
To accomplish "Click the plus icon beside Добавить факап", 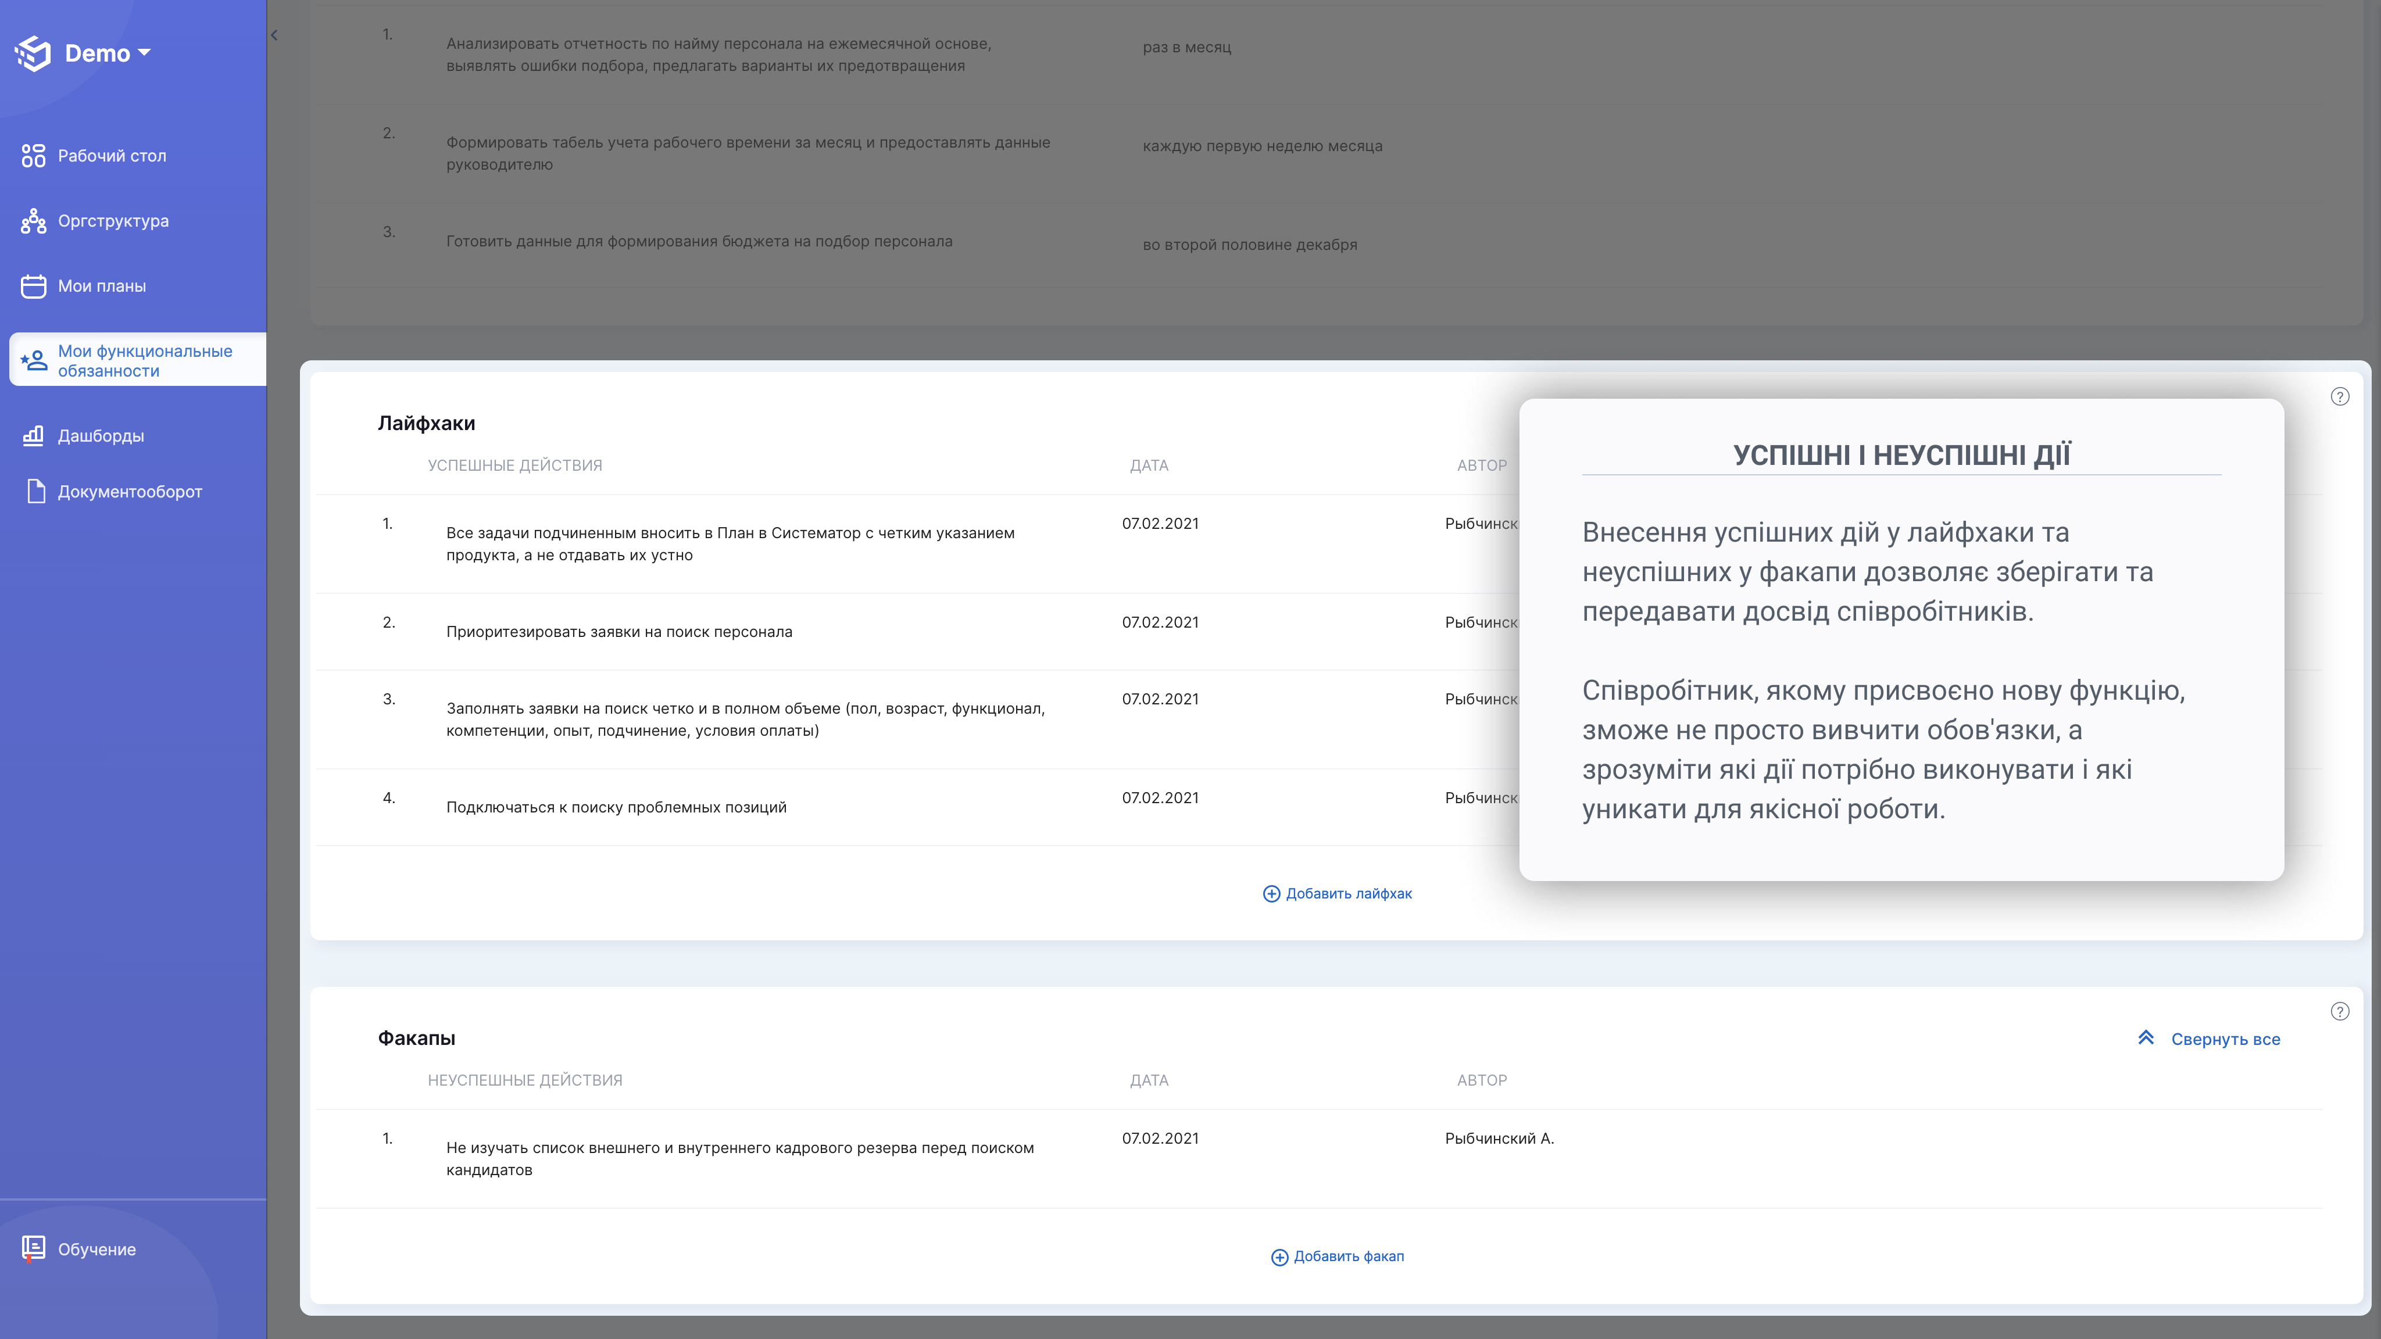I will [1279, 1256].
